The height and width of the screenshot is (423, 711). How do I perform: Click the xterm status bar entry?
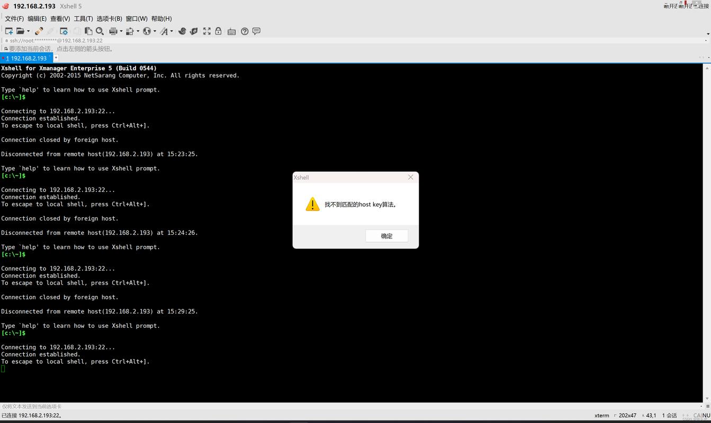[x=602, y=416]
